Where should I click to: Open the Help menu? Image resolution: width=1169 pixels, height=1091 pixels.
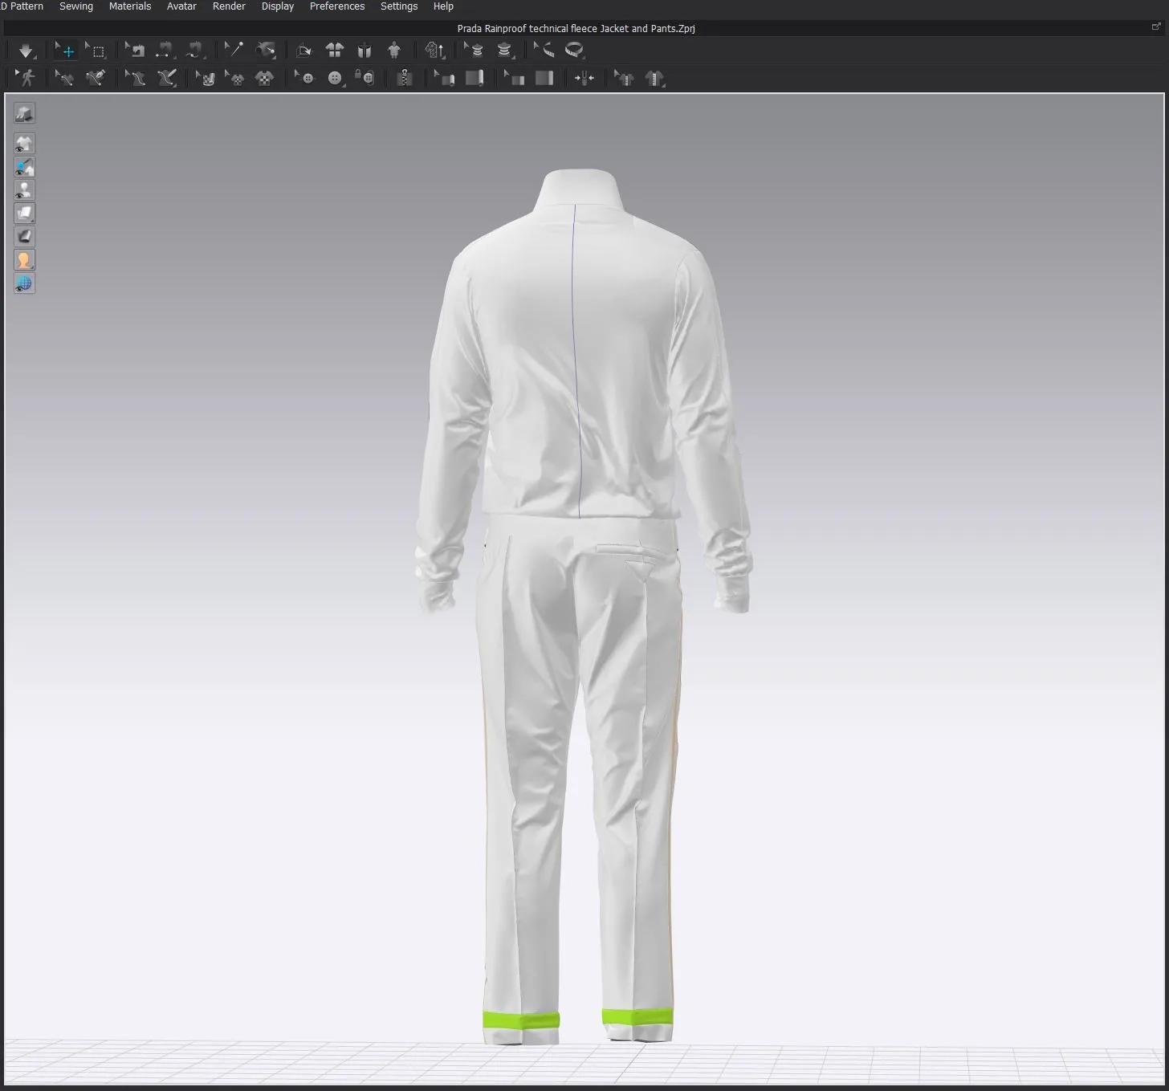pos(443,6)
